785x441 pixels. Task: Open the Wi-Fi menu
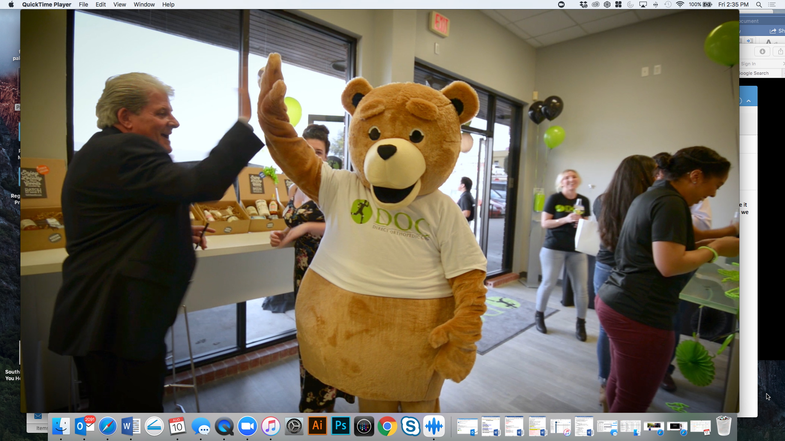(x=680, y=4)
